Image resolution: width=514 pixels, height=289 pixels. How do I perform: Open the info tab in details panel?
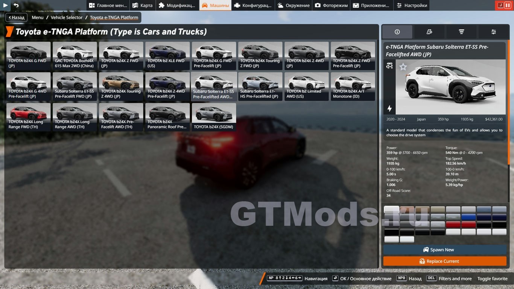[397, 32]
